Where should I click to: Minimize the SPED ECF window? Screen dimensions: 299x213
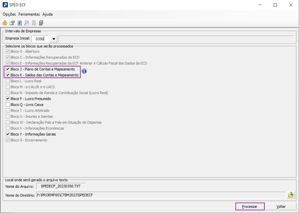260,5
